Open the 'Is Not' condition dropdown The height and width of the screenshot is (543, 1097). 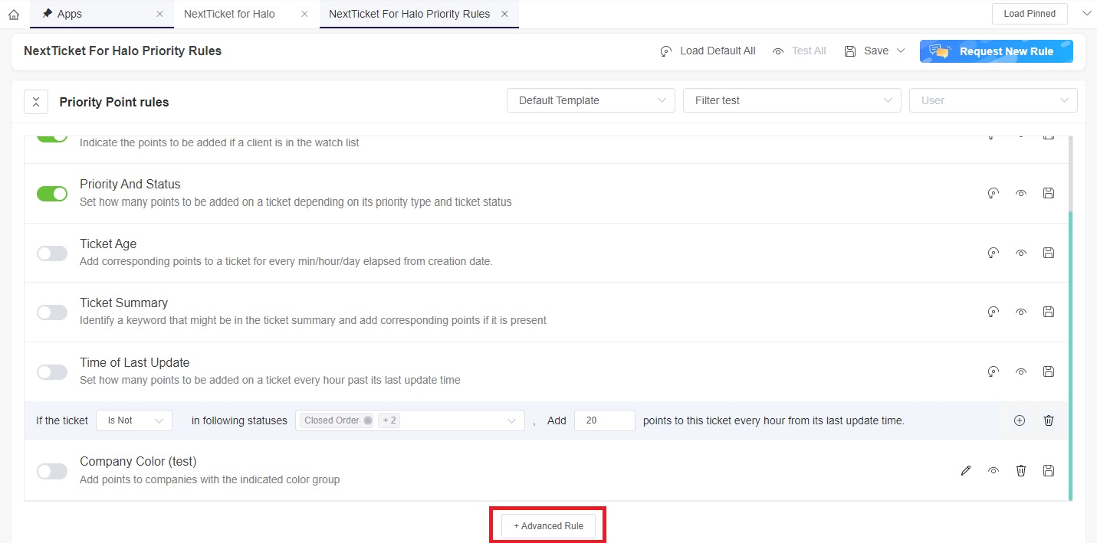(x=135, y=420)
